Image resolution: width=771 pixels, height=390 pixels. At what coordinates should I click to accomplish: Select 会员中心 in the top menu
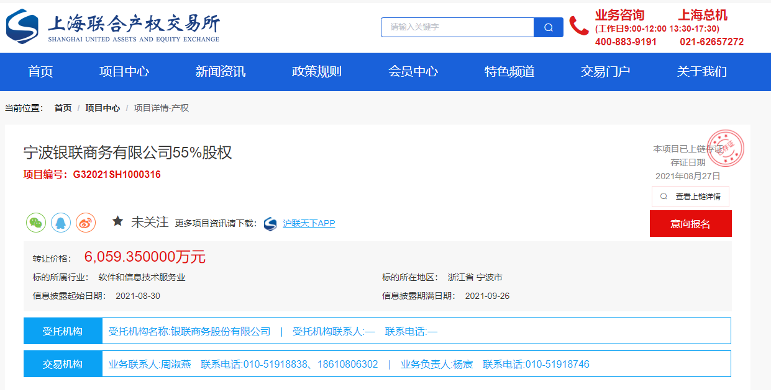click(x=413, y=71)
